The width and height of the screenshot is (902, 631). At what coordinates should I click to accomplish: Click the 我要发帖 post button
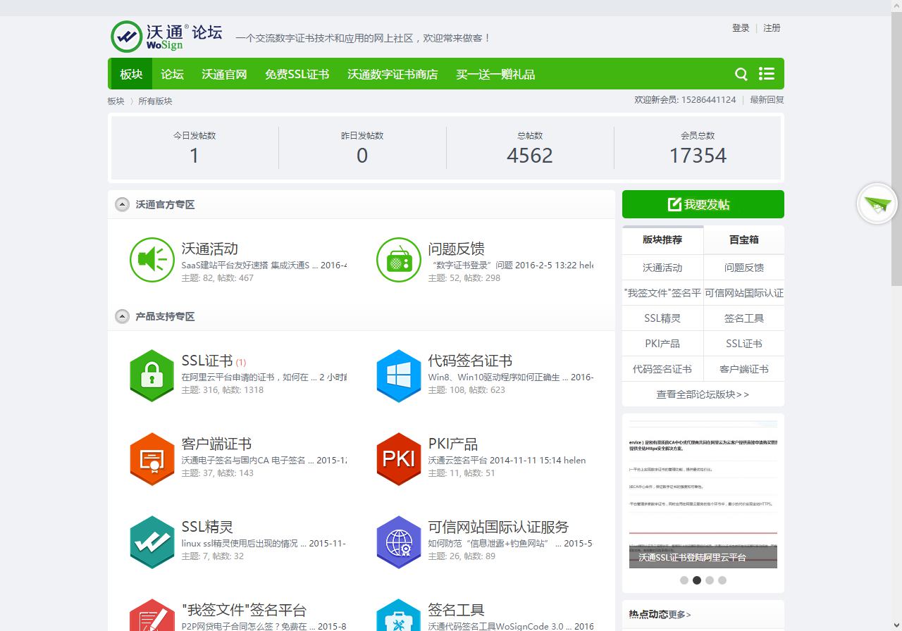tap(703, 204)
